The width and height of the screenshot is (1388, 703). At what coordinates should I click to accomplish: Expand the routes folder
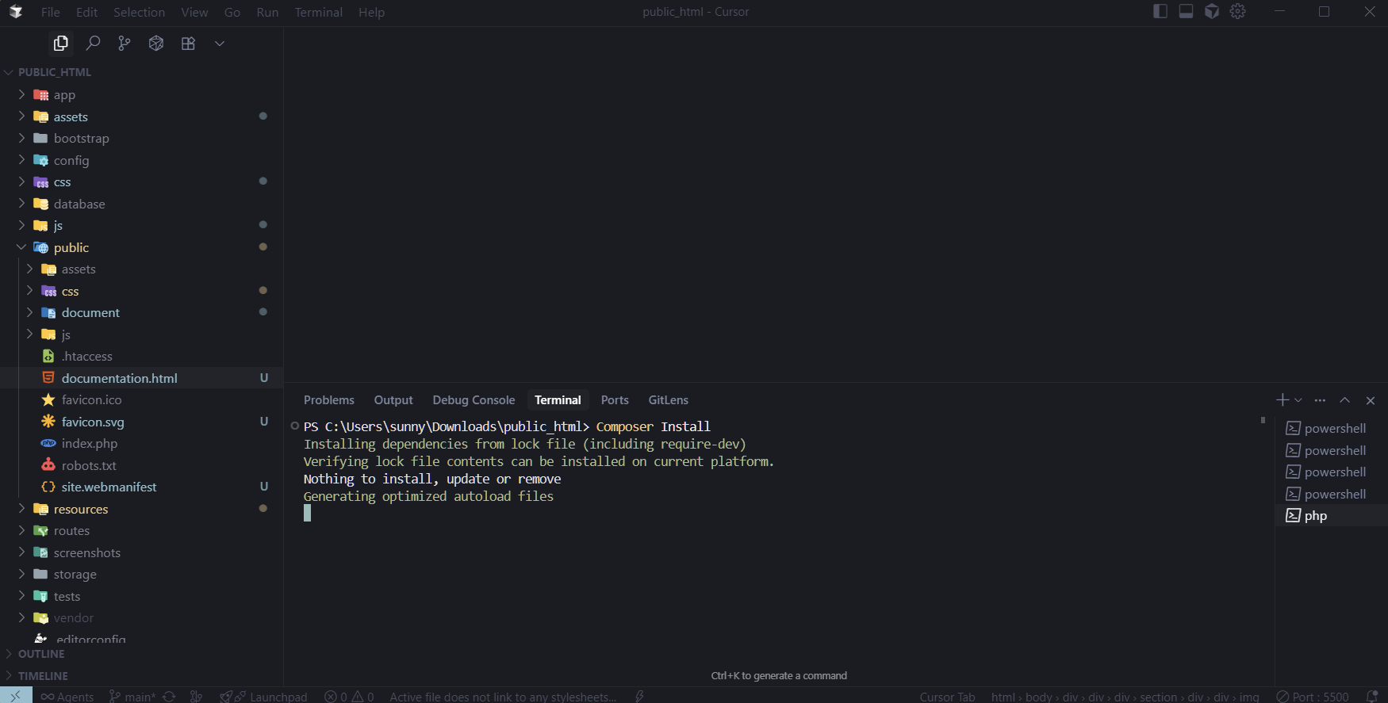coord(71,531)
